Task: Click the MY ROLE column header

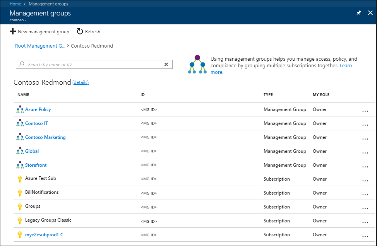Action: [x=321, y=95]
